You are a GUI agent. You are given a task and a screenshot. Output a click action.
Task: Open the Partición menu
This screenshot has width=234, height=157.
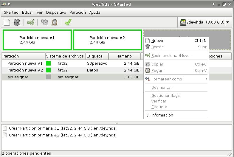point(78,13)
